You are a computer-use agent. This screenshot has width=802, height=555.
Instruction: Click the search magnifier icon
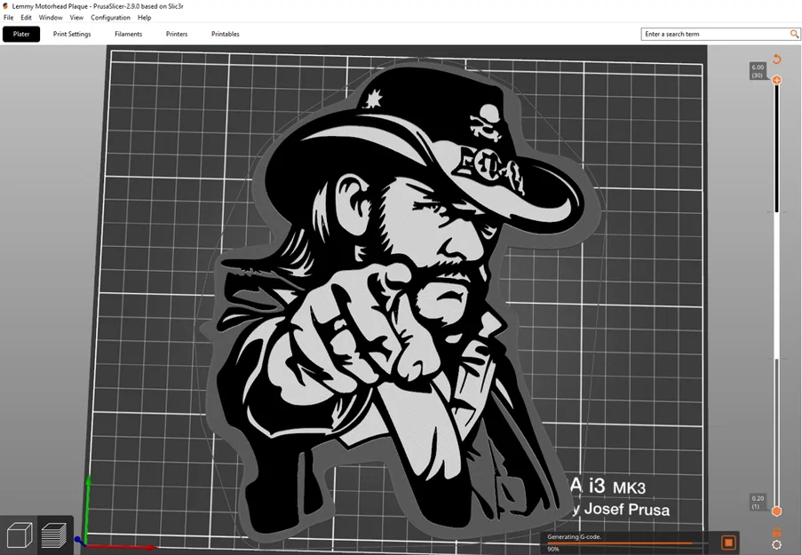[793, 34]
